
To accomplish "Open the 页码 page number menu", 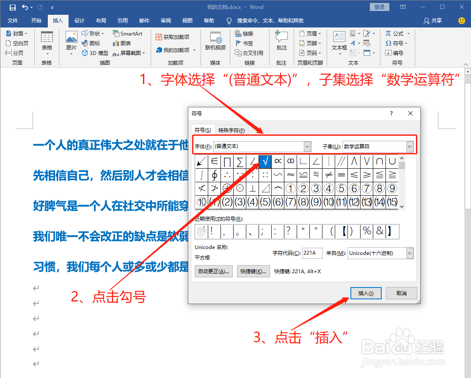I will tap(310, 53).
